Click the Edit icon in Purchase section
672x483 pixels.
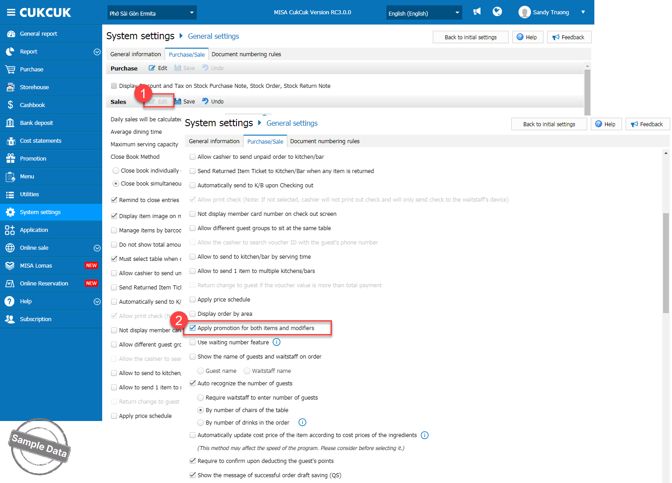[x=152, y=68]
